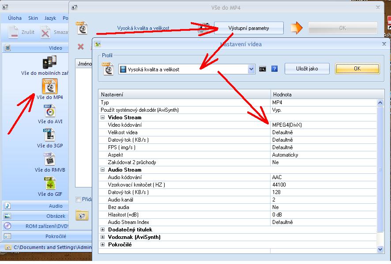This screenshot has height=264, width=391.
Task: Expand the Obrázek category in sidebar
Action: tap(35, 216)
